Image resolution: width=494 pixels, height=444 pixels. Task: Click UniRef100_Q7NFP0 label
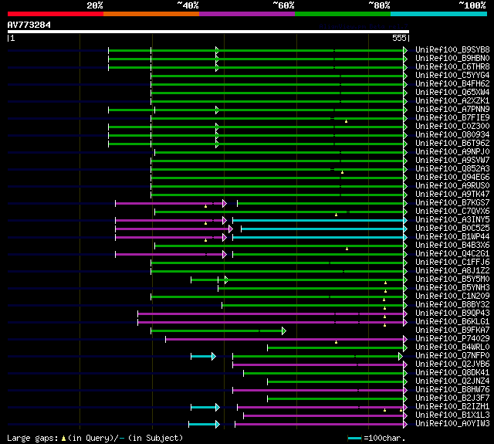(x=452, y=356)
